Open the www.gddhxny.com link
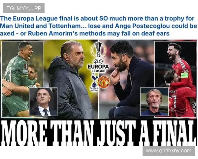The image size is (198, 159). tap(168, 151)
